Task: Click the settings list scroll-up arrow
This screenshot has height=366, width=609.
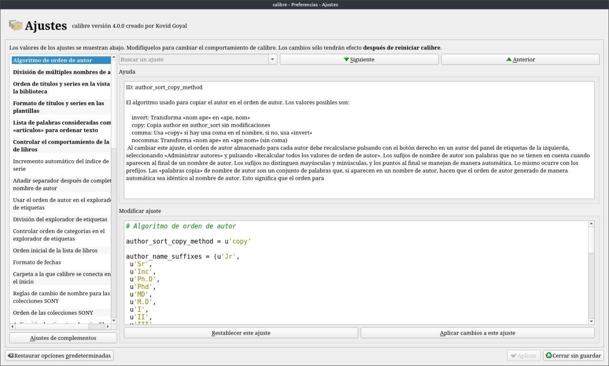Action: pos(114,58)
